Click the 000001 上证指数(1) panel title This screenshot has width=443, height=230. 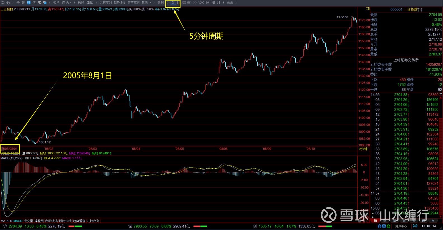point(406,10)
